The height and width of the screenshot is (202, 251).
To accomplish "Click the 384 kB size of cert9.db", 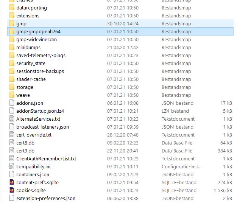I will pyautogui.click(x=225, y=151).
